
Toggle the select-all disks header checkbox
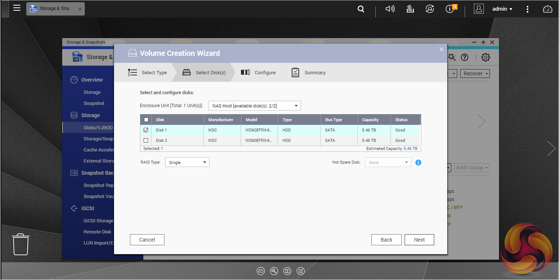[x=146, y=120]
